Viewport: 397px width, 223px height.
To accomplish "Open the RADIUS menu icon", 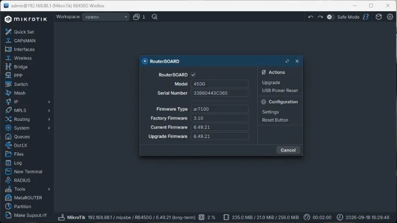I will click(8, 180).
